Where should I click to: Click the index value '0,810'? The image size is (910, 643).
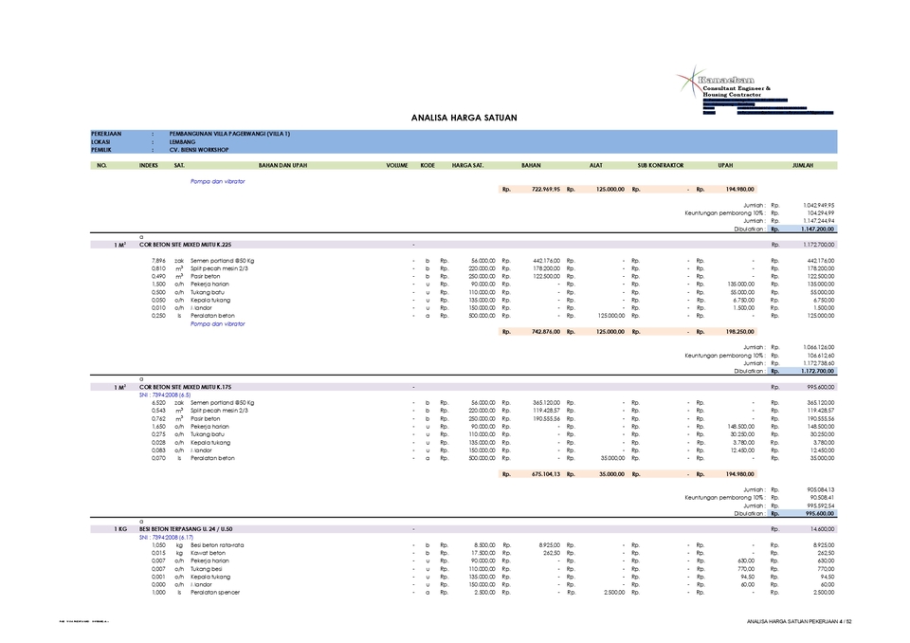[158, 268]
